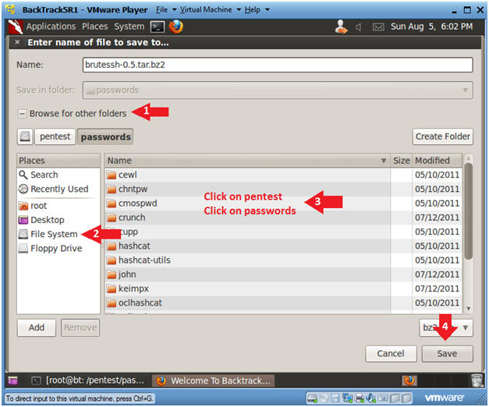Click the Cancel button
Viewport: 489px width, 407px height.
click(391, 354)
